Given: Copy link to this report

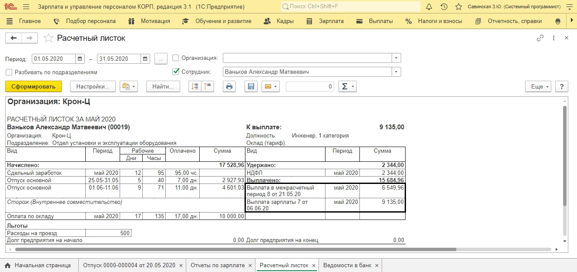Looking at the screenshot, I should click(x=540, y=38).
